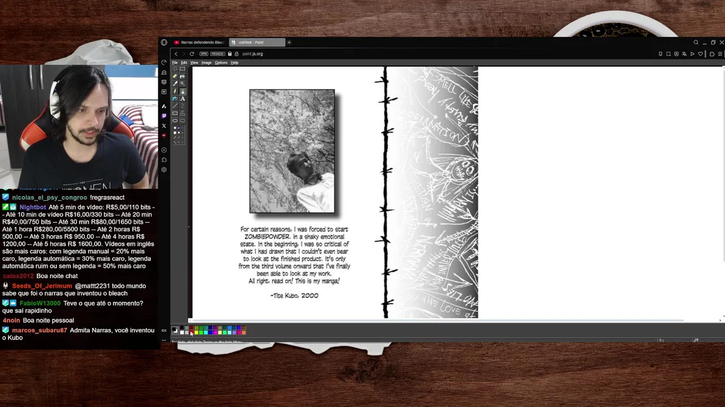Image resolution: width=725 pixels, height=407 pixels.
Task: Add page to bookmarks heart icon
Action: coord(701,54)
